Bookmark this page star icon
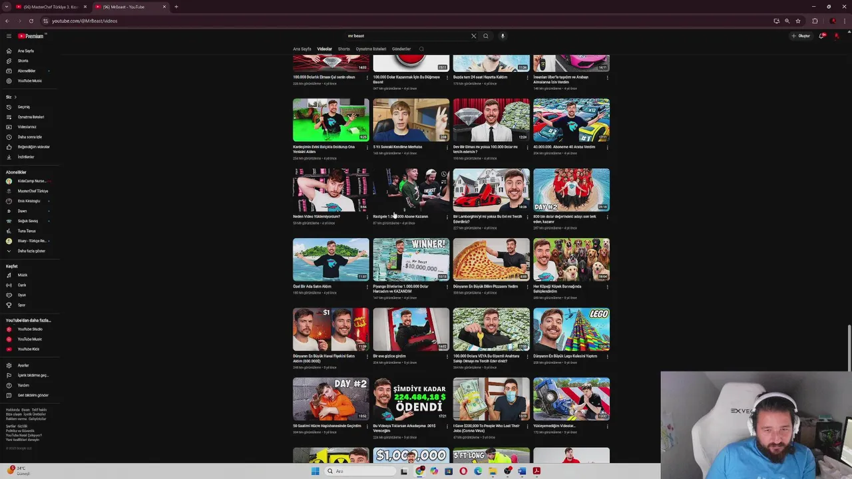This screenshot has height=479, width=852. 798,21
